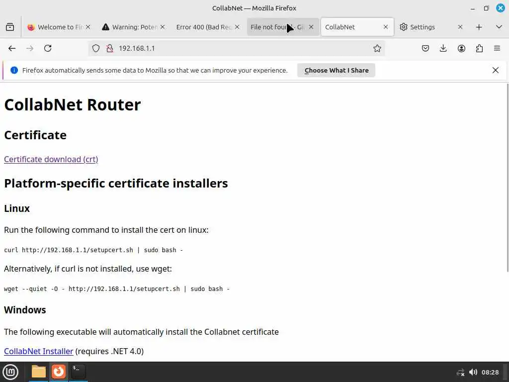509x382 pixels.
Task: Go back to the previous page
Action: coord(12,48)
